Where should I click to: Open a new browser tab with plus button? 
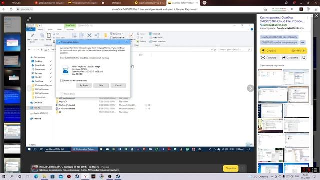pyautogui.click(x=204, y=3)
